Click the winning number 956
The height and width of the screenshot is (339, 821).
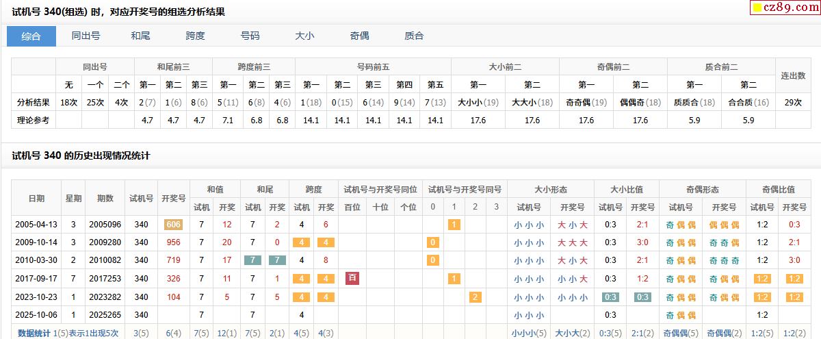click(x=173, y=242)
